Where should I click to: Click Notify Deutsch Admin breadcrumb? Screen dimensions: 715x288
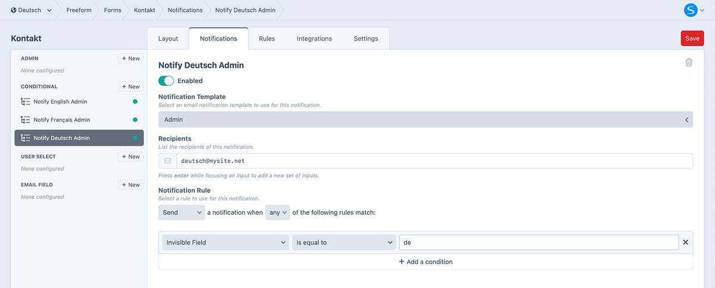245,10
